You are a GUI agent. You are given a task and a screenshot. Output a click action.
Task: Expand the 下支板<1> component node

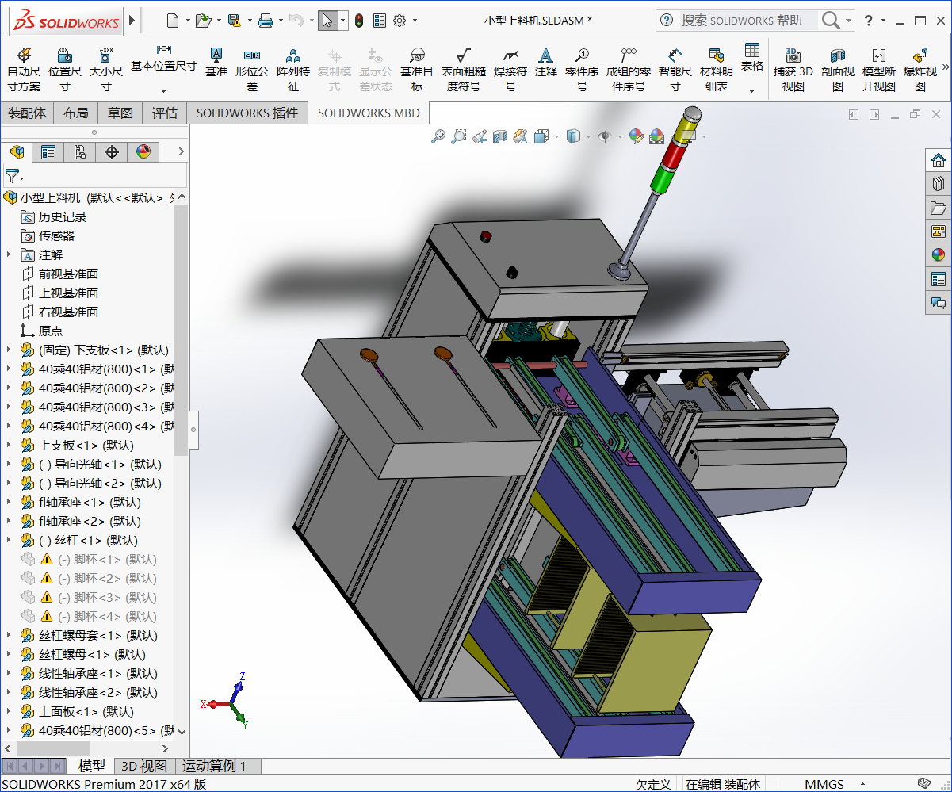(9, 350)
